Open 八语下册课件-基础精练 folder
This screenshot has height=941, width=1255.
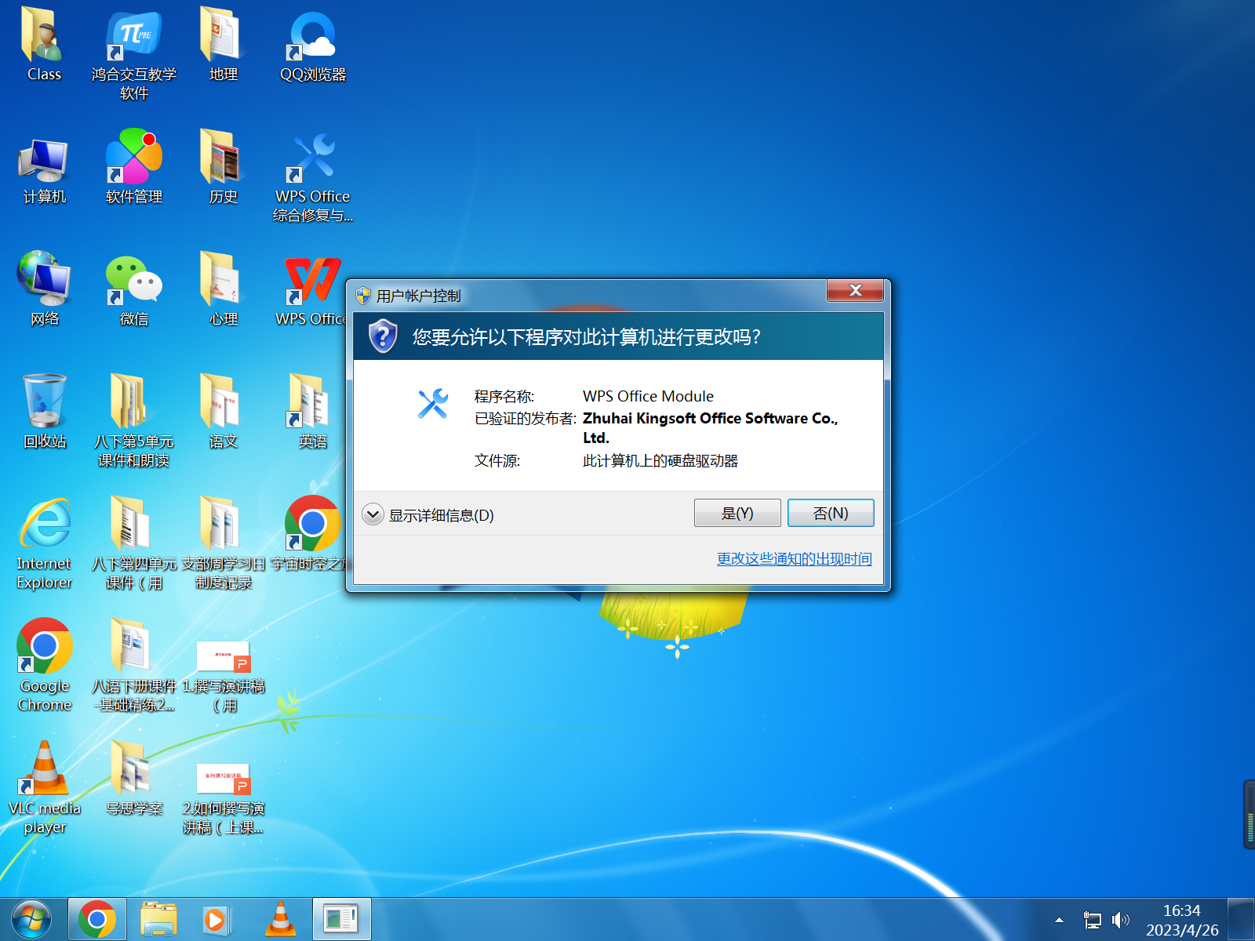[134, 665]
